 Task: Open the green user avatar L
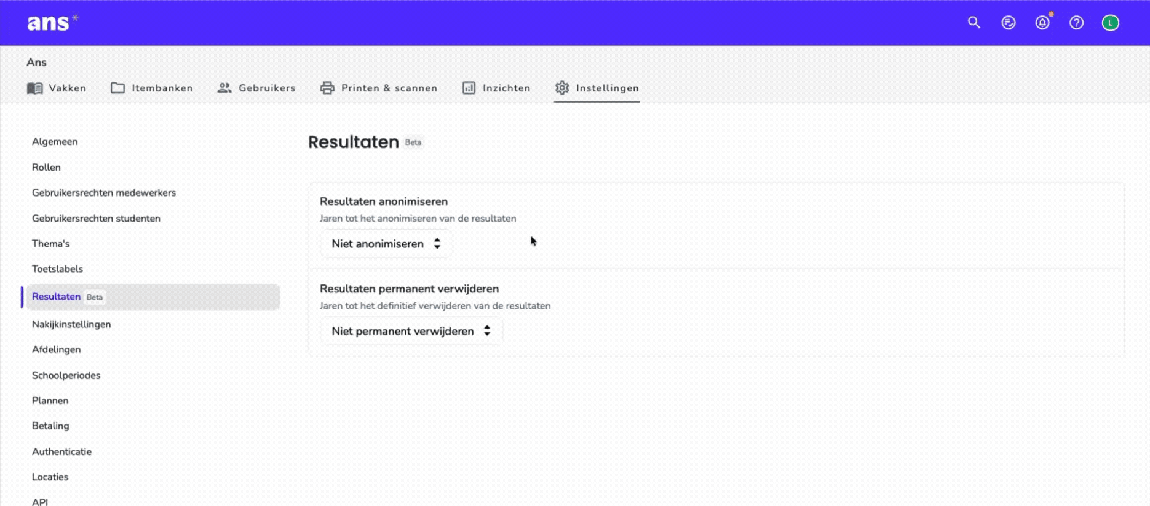point(1111,23)
